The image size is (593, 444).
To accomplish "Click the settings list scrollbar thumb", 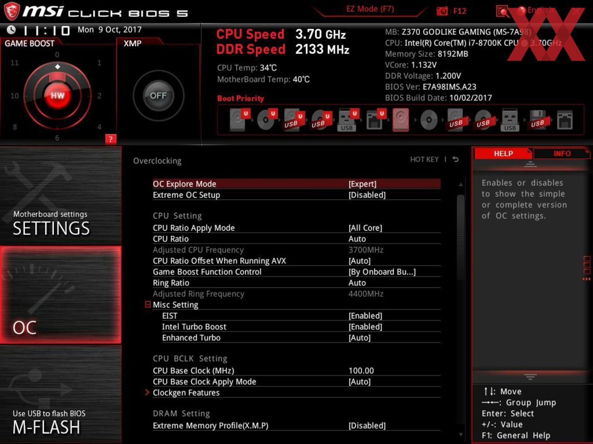I will click(461, 238).
